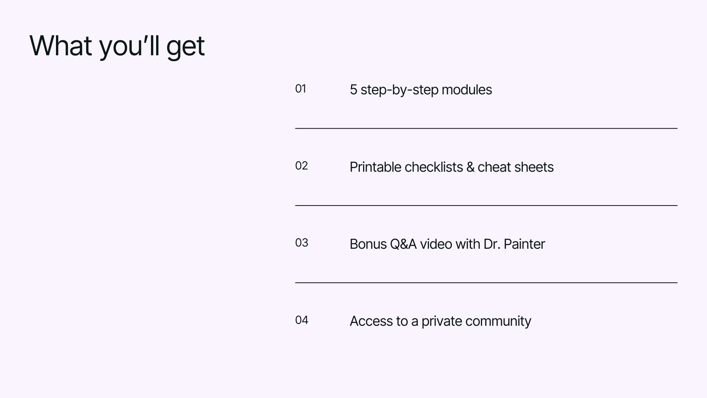707x398 pixels.
Task: Click the word "Painter" in item 03
Action: (x=524, y=244)
